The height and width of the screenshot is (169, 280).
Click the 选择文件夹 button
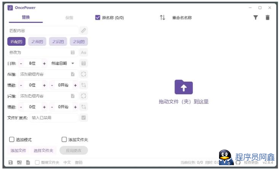tap(43, 151)
